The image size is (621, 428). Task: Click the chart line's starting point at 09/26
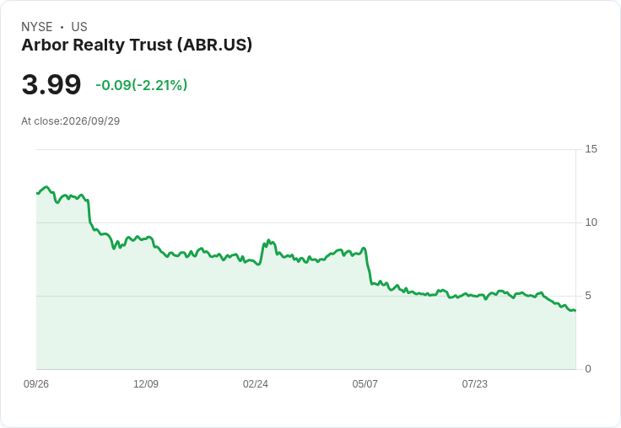37,193
